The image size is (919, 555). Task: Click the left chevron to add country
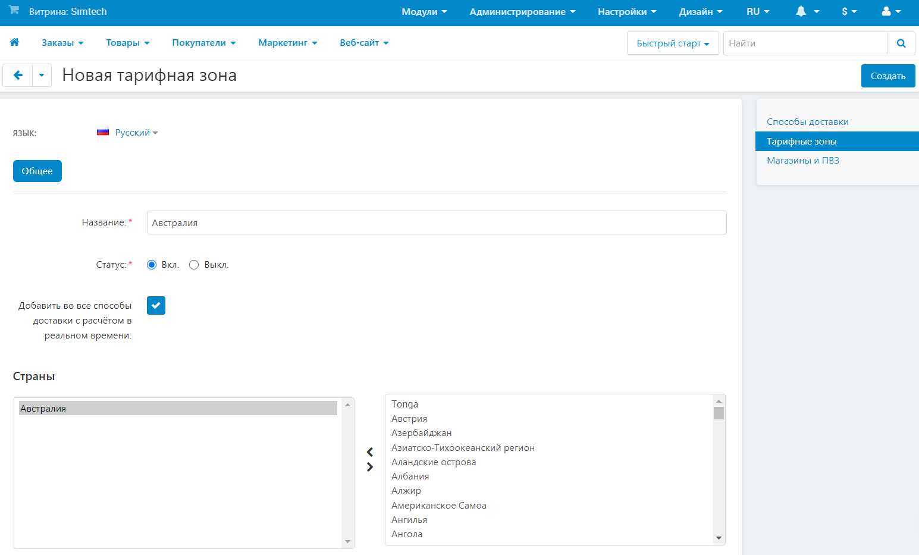click(370, 452)
